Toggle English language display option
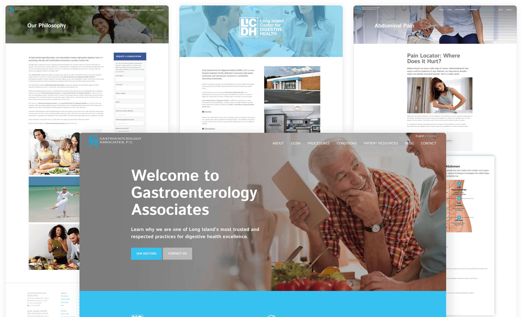522x317 pixels. pos(415,137)
